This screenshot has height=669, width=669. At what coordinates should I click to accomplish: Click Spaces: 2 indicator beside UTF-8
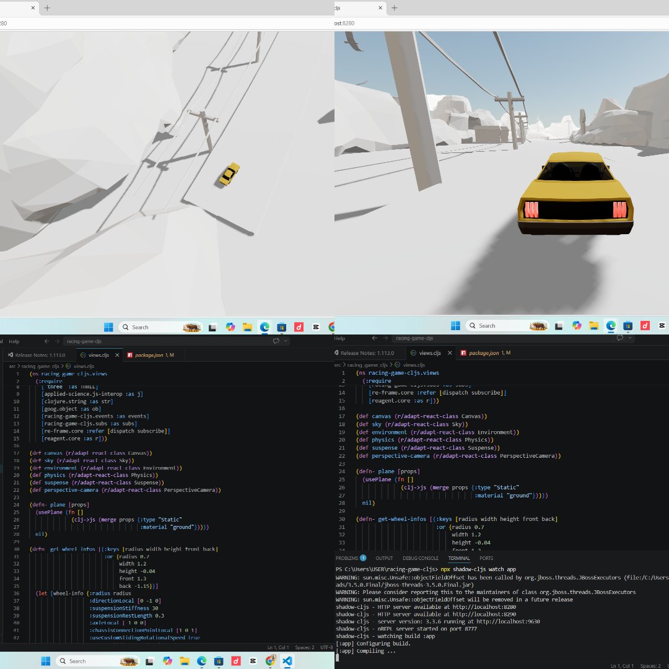point(304,647)
